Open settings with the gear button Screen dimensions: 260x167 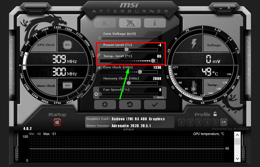(x=105, y=105)
